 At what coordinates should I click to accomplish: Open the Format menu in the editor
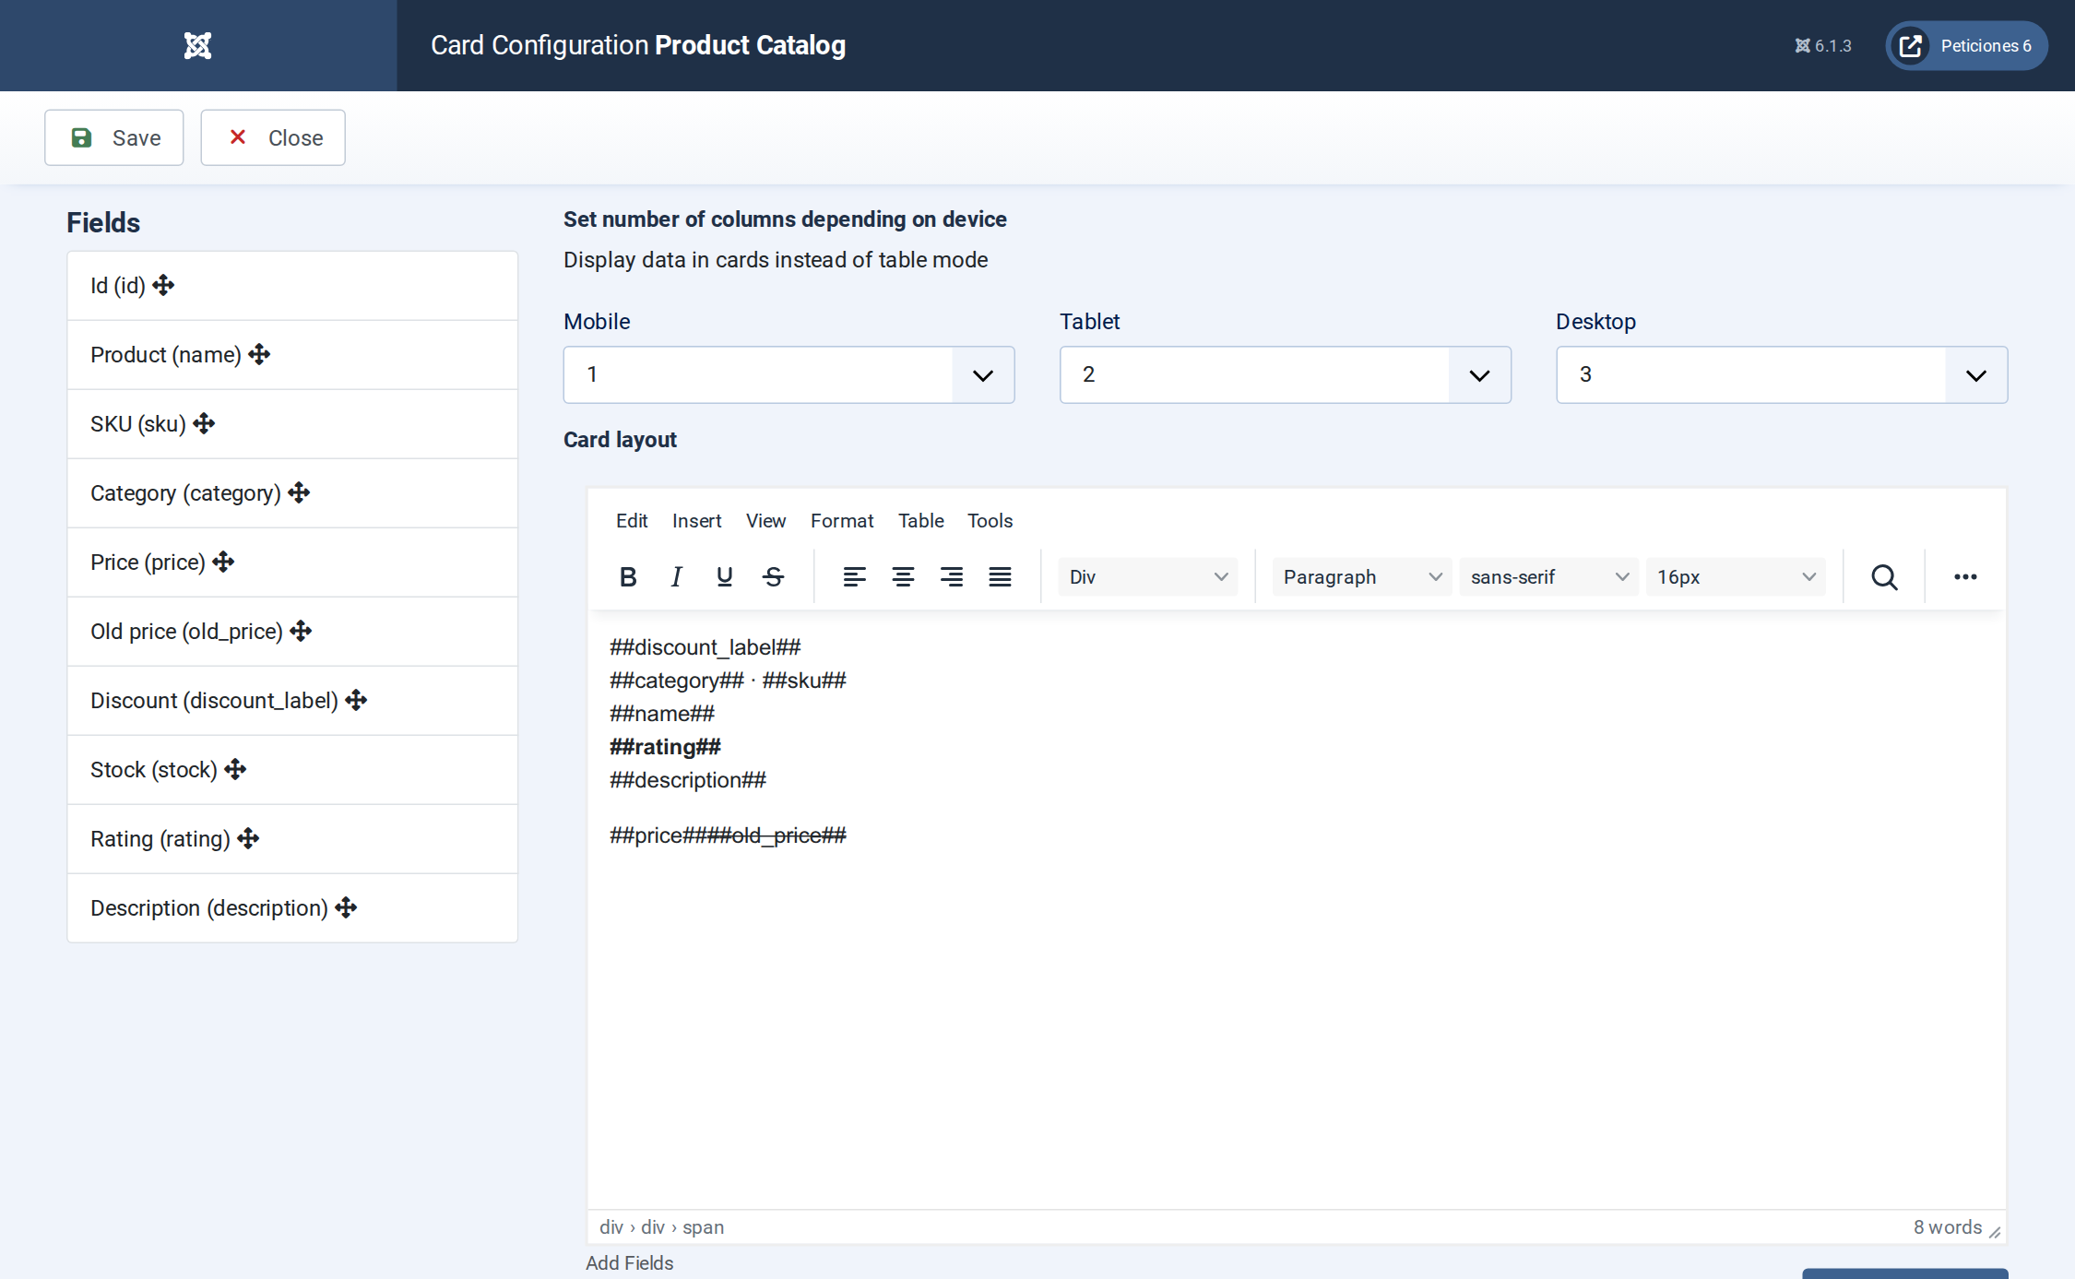tap(842, 521)
